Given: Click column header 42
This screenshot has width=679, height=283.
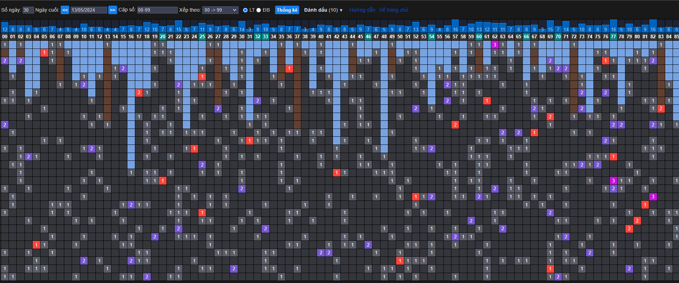Looking at the screenshot, I should (336, 36).
